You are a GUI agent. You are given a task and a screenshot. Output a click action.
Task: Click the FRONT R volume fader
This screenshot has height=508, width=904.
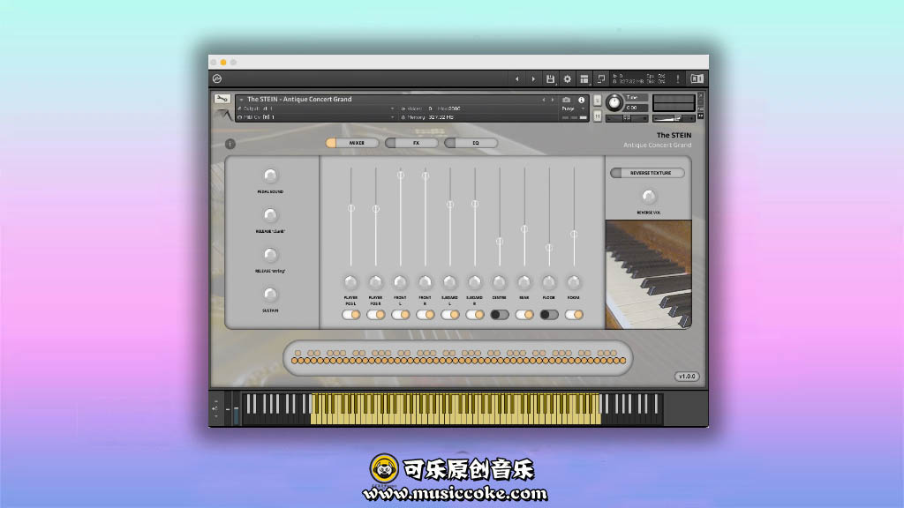(x=425, y=176)
